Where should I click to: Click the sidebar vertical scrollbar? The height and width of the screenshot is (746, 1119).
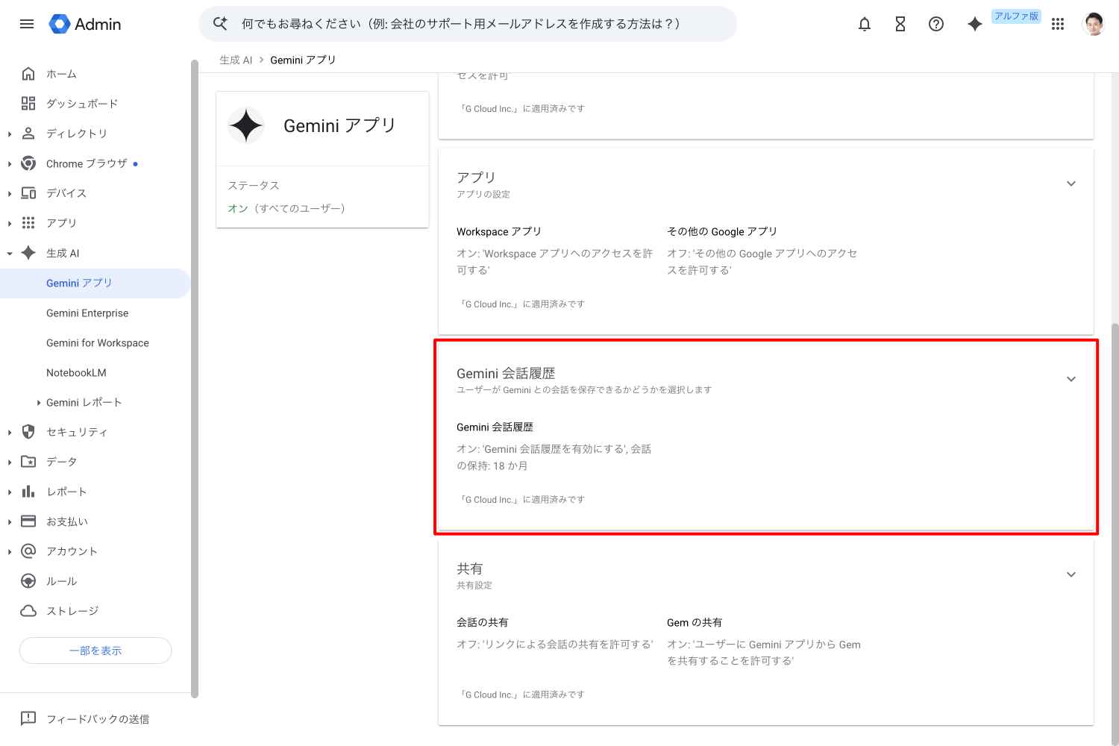point(195,379)
